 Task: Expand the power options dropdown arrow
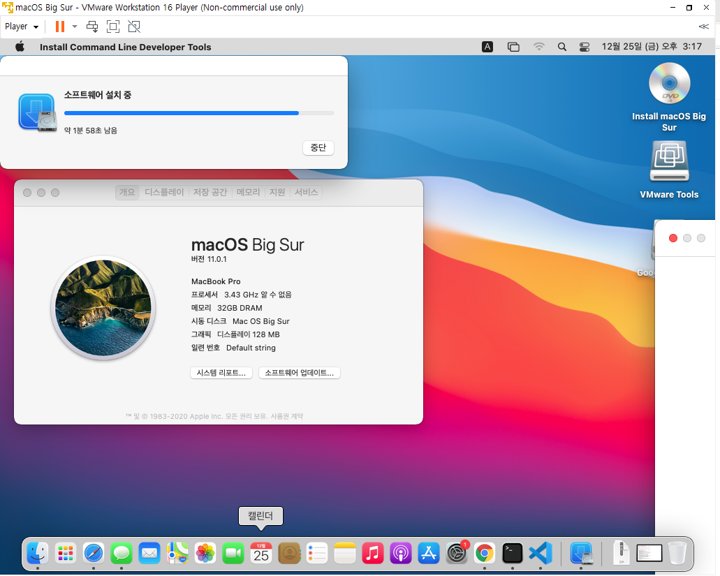coord(75,27)
